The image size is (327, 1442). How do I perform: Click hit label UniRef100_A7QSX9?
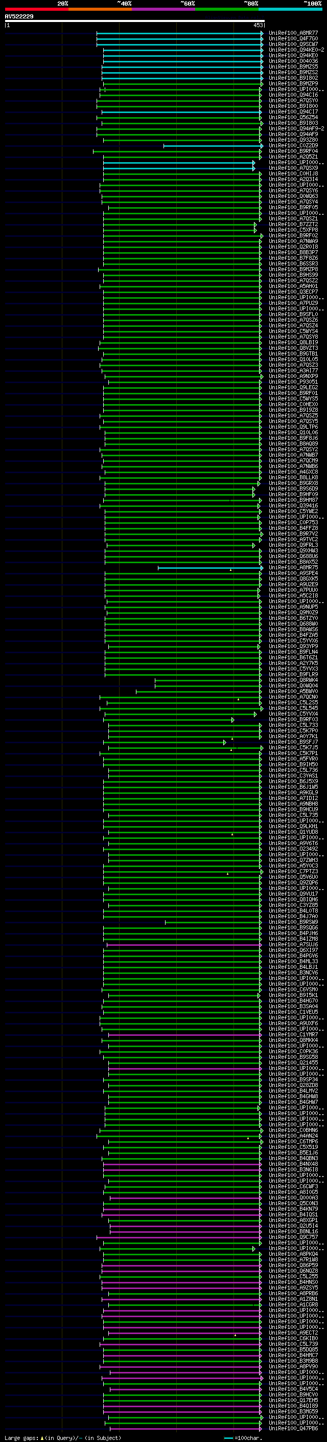(293, 168)
